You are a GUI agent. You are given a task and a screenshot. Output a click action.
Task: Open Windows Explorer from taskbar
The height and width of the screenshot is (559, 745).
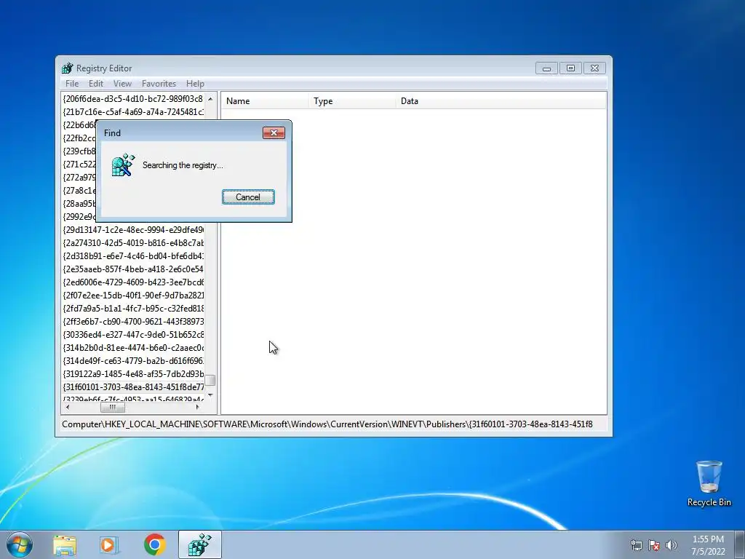(x=65, y=544)
